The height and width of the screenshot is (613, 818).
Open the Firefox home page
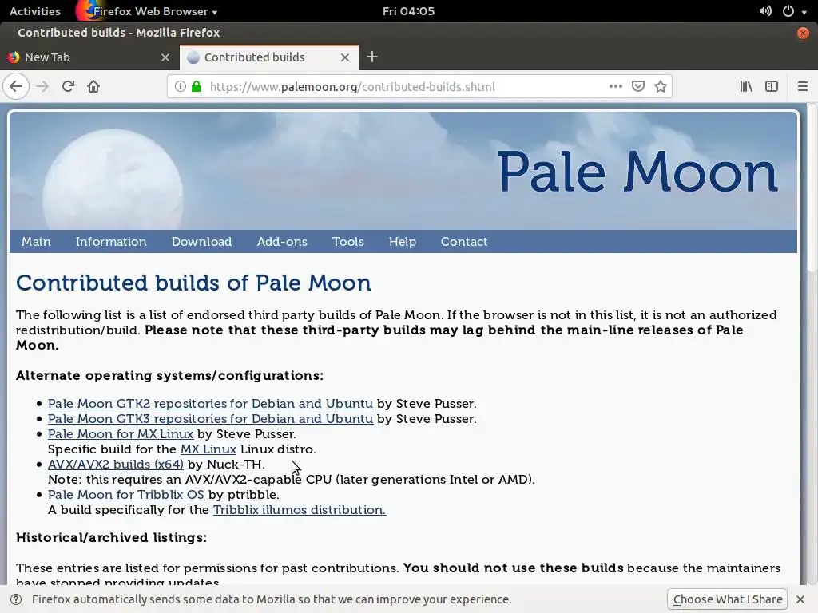93,86
